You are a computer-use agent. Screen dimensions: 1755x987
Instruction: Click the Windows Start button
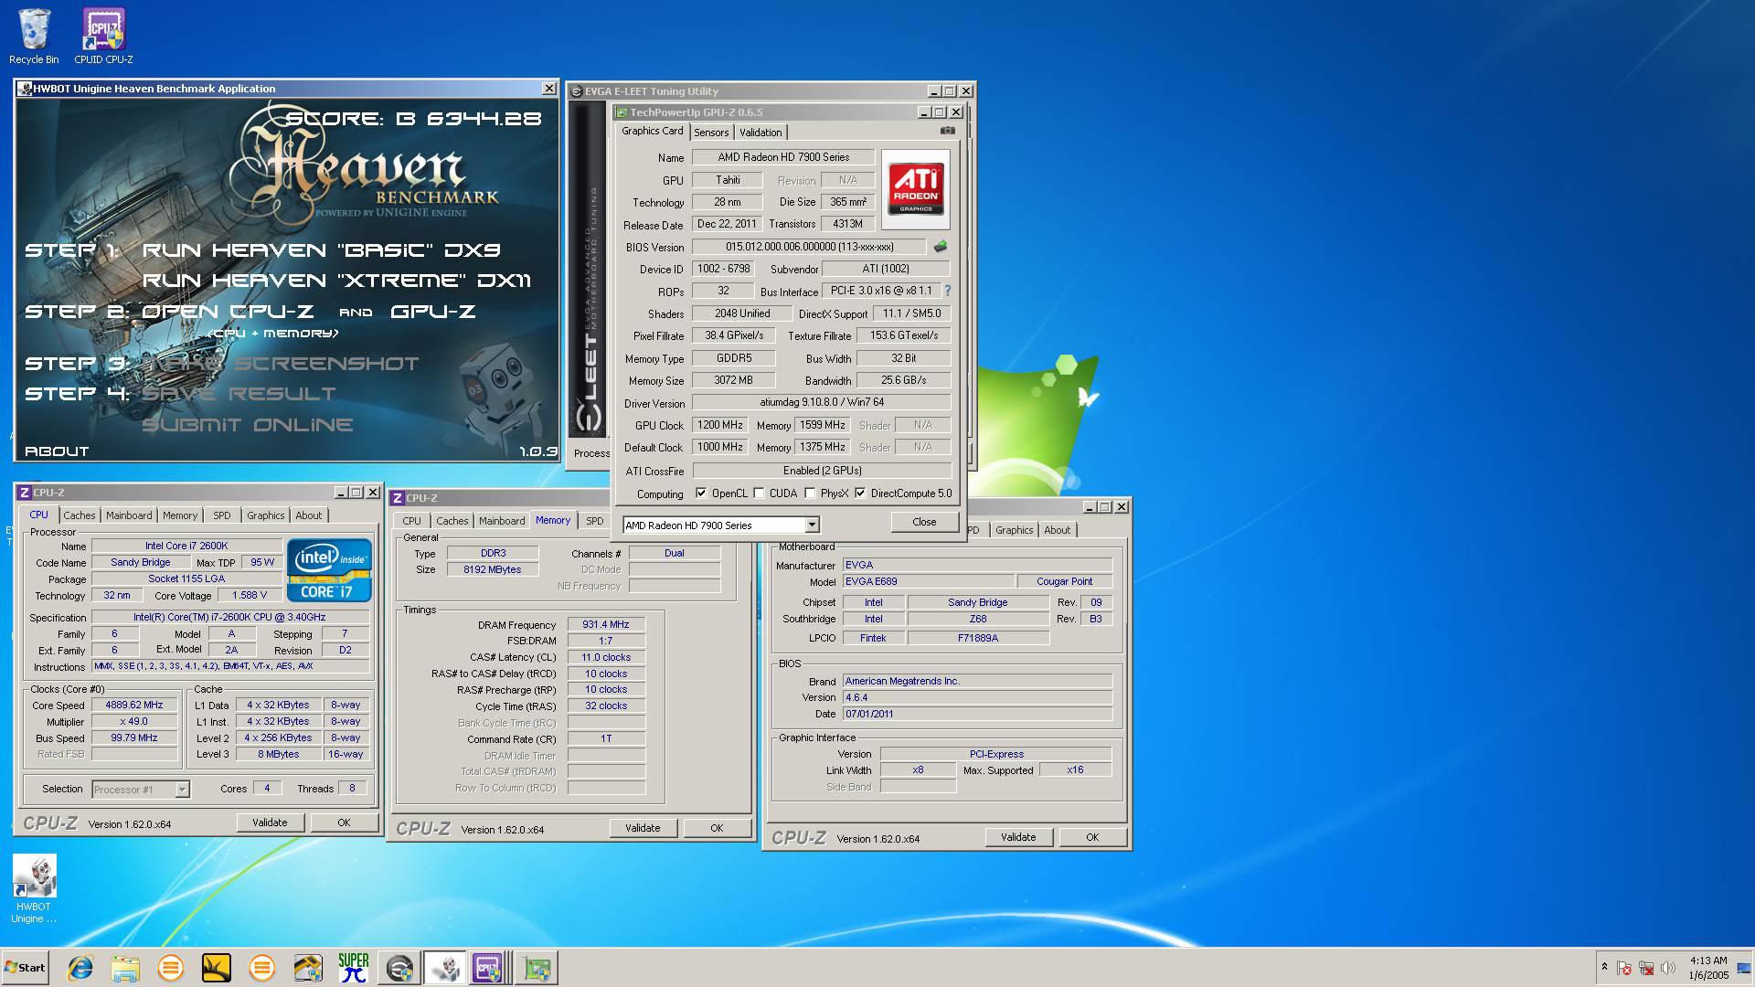26,968
